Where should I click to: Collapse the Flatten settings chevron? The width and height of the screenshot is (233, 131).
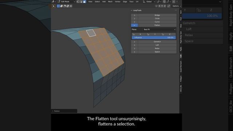pyautogui.click(x=134, y=25)
